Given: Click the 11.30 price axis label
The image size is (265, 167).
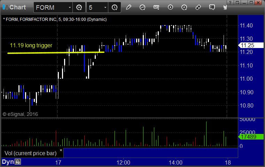Looking at the screenshot, I should tap(246, 39).
